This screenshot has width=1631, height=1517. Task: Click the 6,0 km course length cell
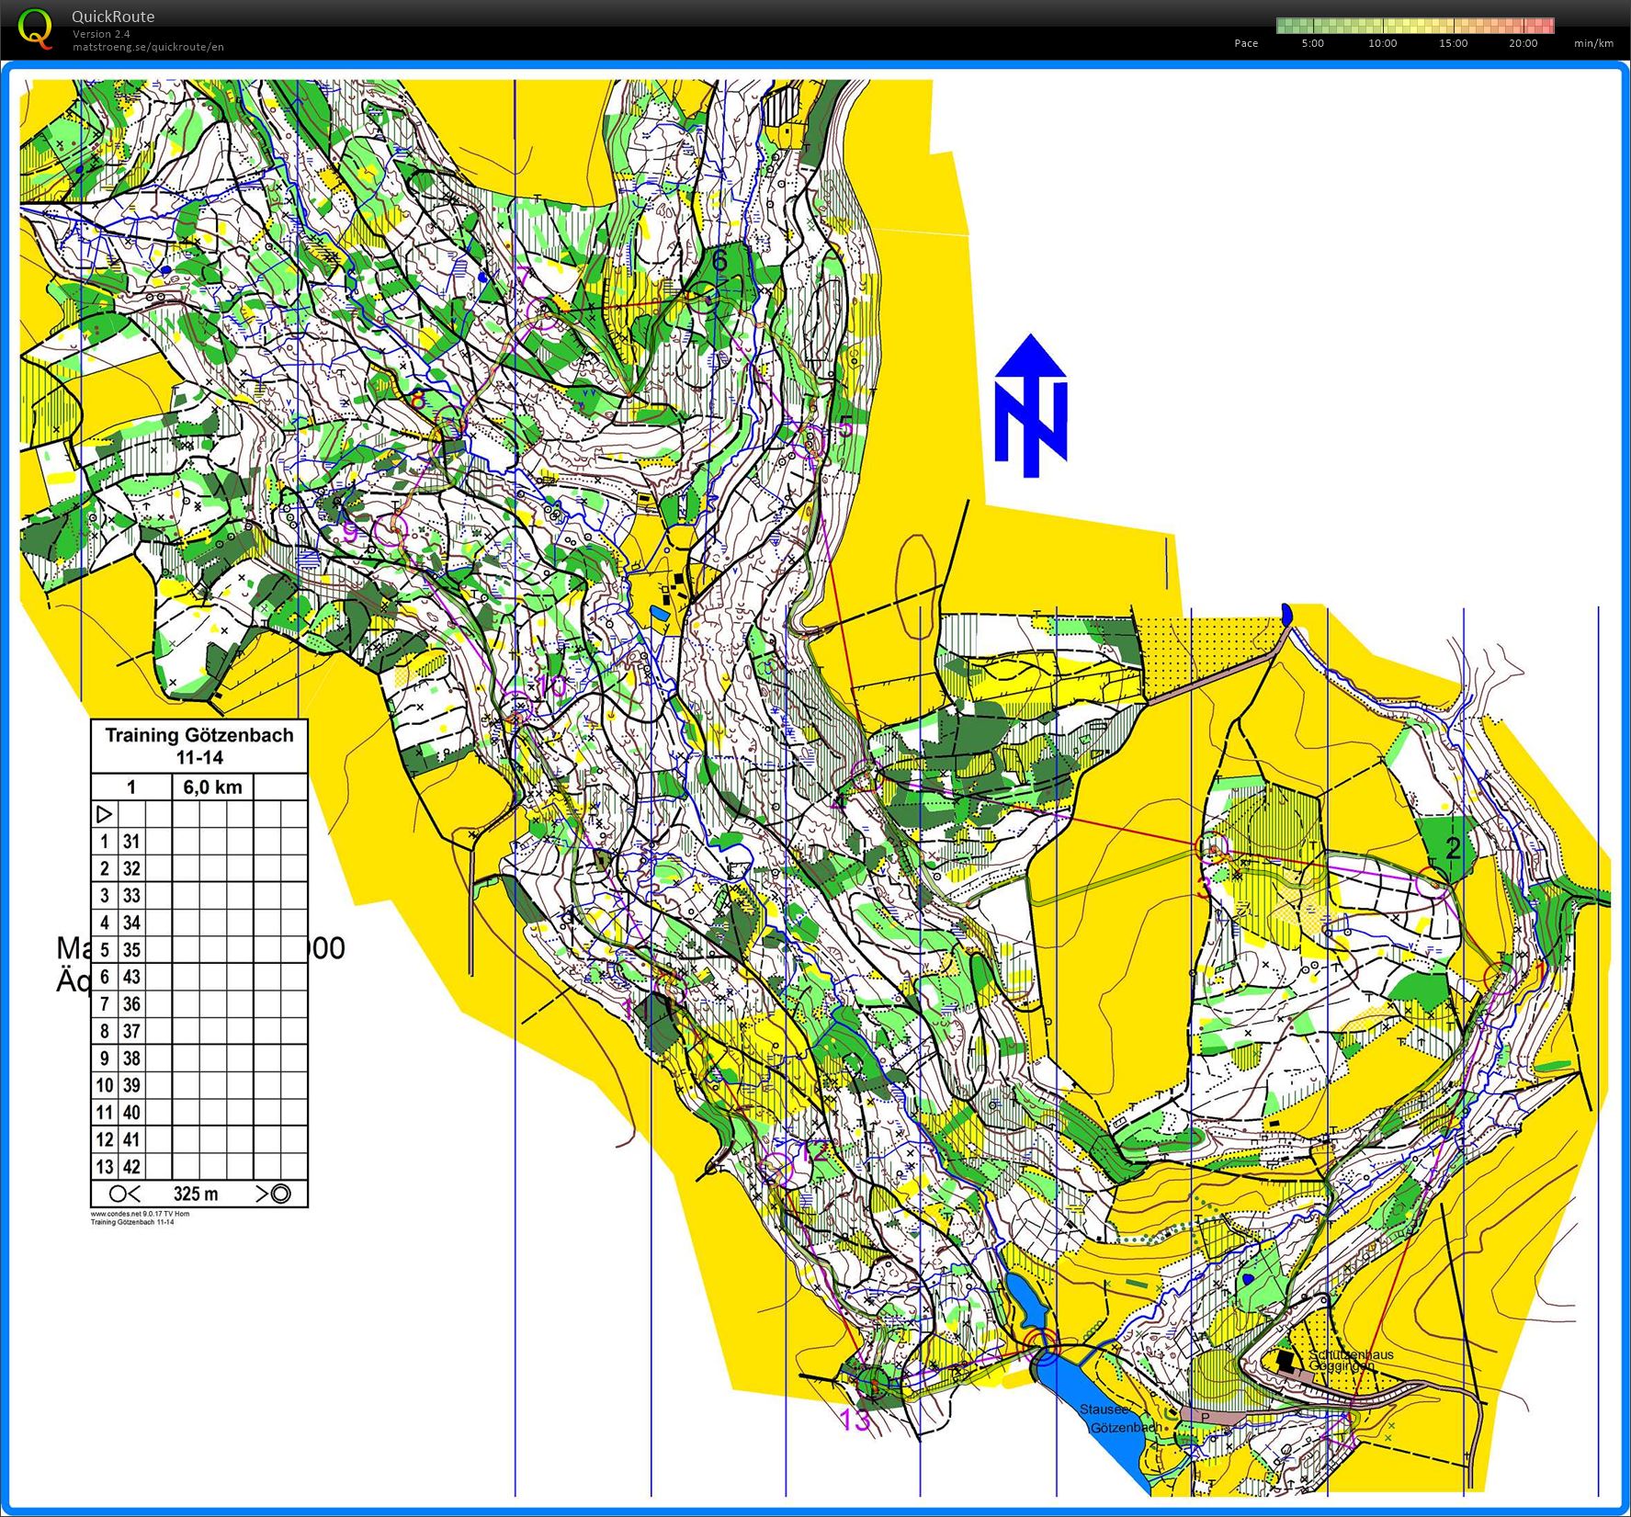coord(212,787)
